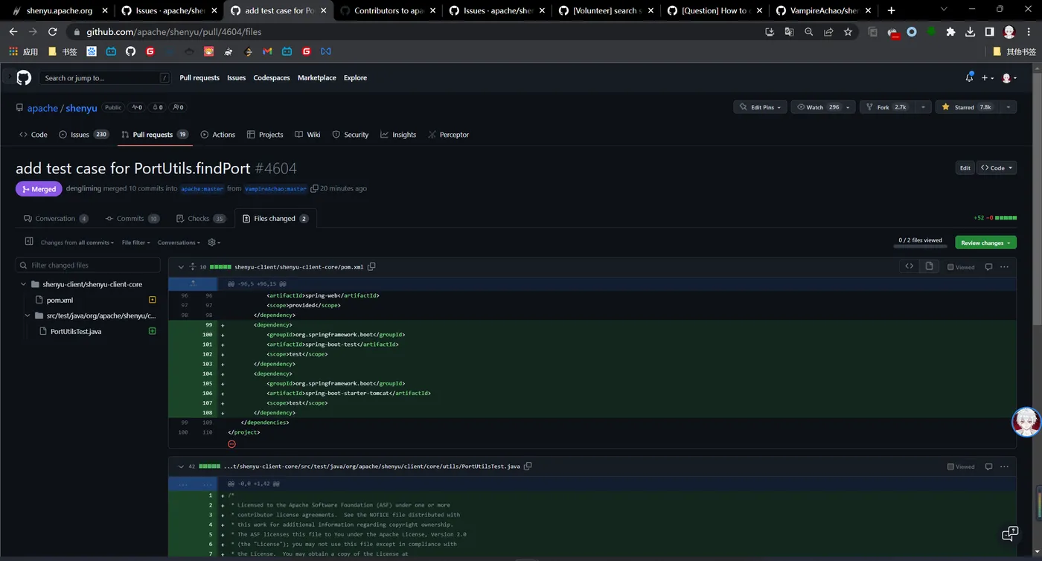Collapse shenyu-client/shenyu-client-core folder
This screenshot has width=1042, height=561.
tap(24, 284)
